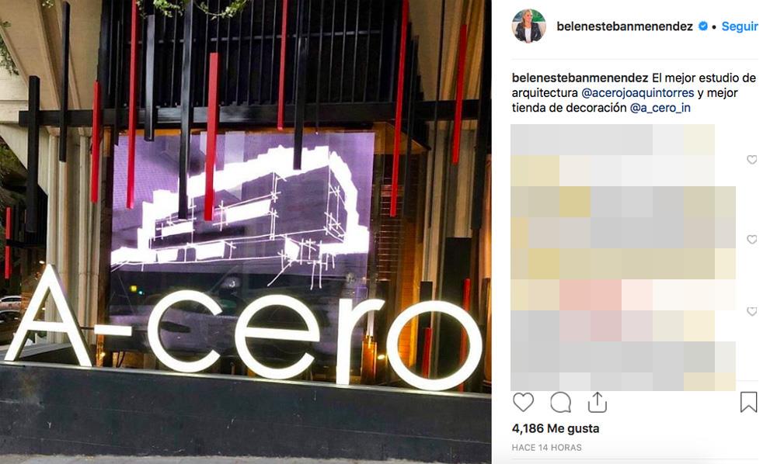
Task: Open comments via the speech bubble icon
Action: click(x=560, y=402)
